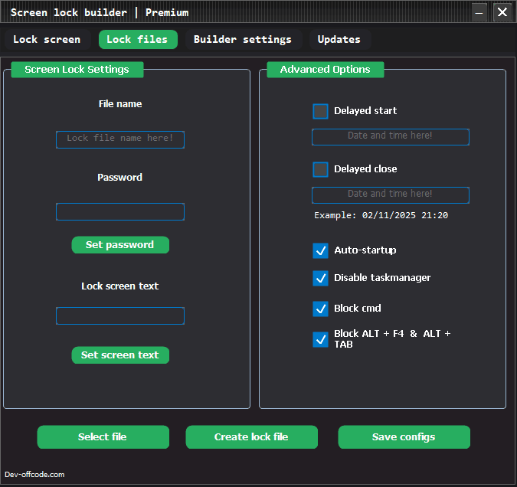The height and width of the screenshot is (487, 517).
Task: Toggle Disable taskmanager checkbox
Action: point(320,278)
